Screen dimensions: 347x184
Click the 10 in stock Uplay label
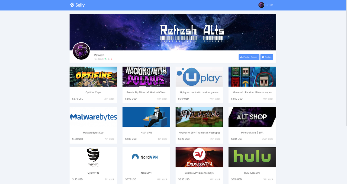[215, 99]
